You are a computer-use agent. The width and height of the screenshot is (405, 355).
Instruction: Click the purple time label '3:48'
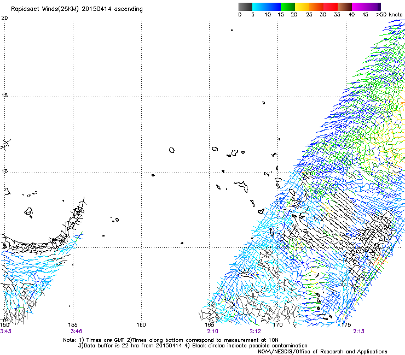coord(76,332)
